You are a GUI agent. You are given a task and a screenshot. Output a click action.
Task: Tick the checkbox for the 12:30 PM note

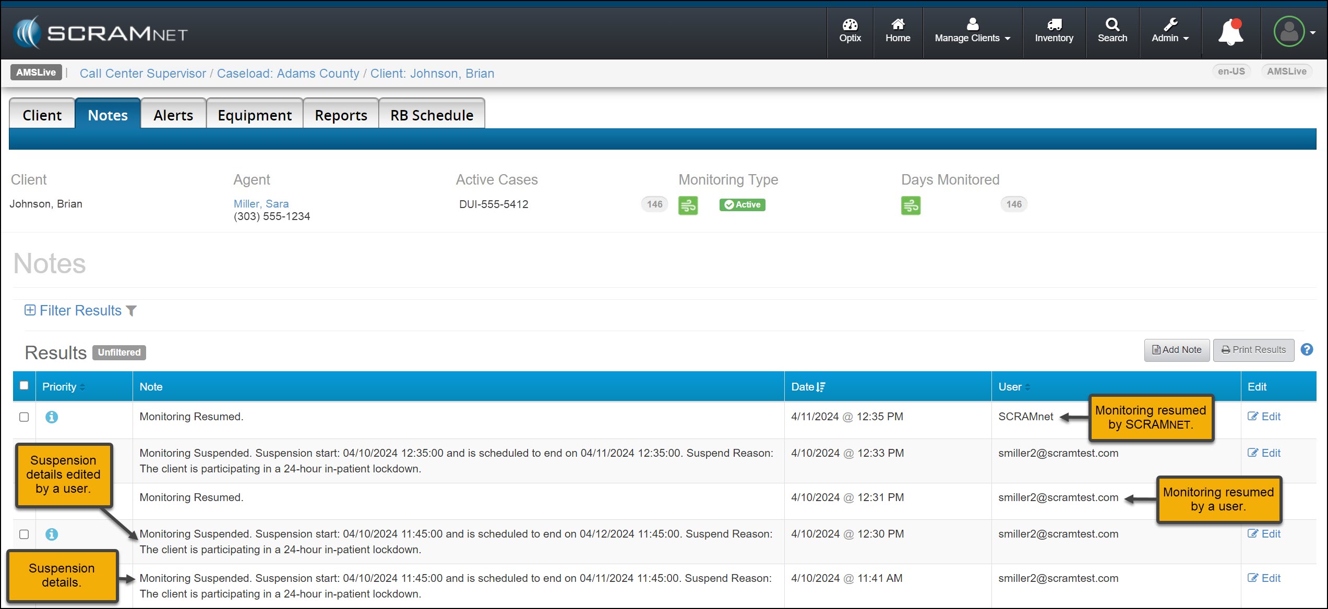tap(24, 534)
